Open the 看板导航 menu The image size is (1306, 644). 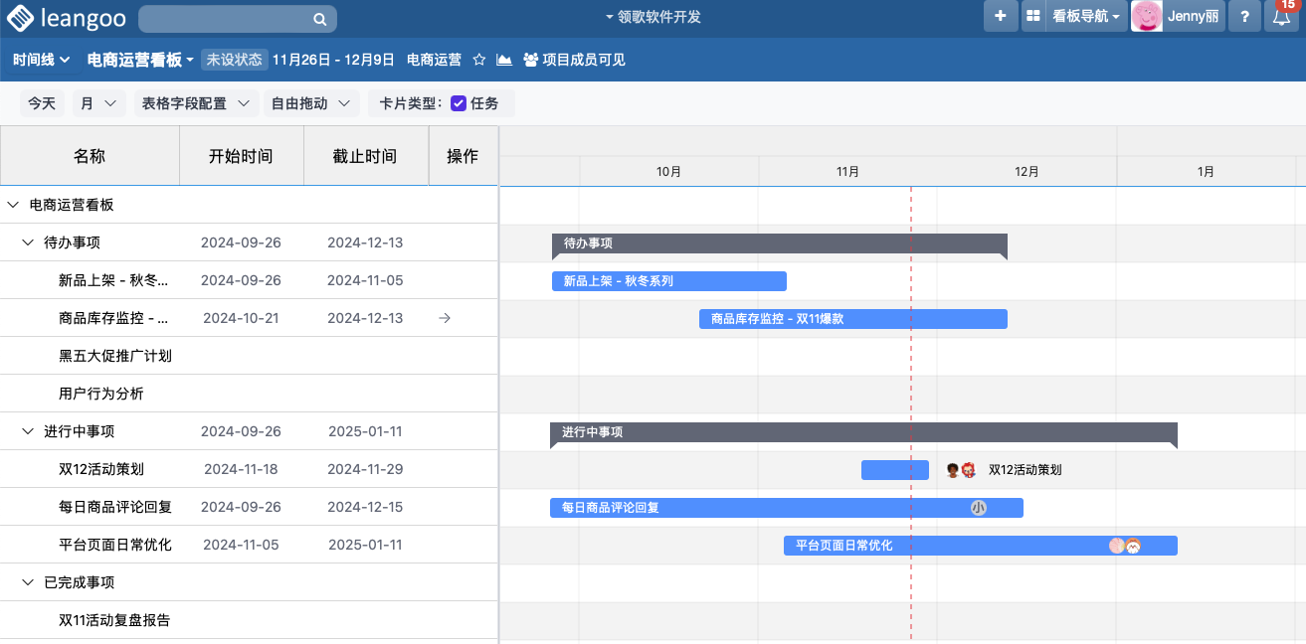[1086, 17]
